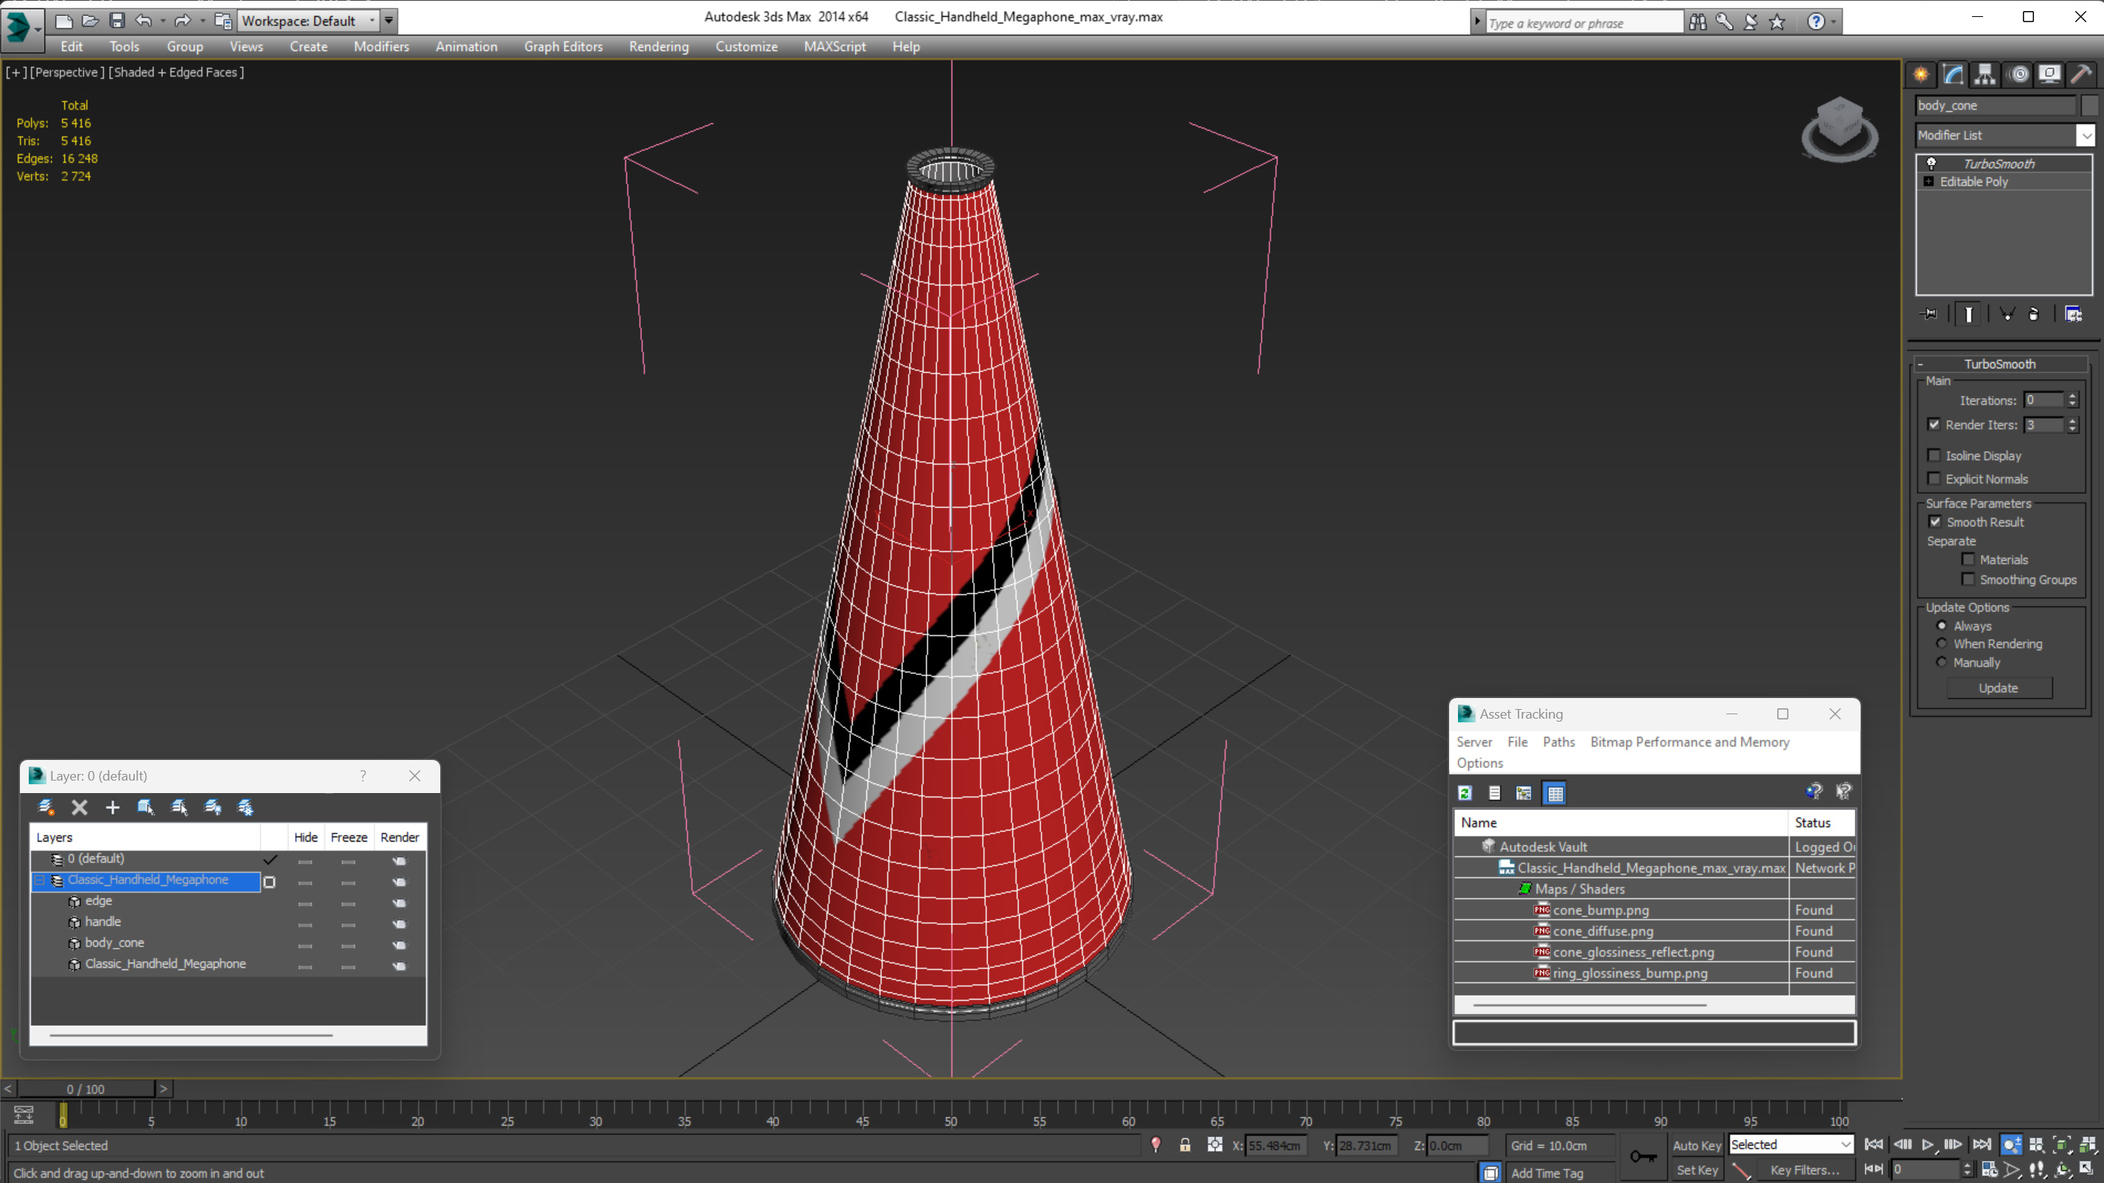Refresh the Asset Tracking list
Image resolution: width=2104 pixels, height=1183 pixels.
1465,793
